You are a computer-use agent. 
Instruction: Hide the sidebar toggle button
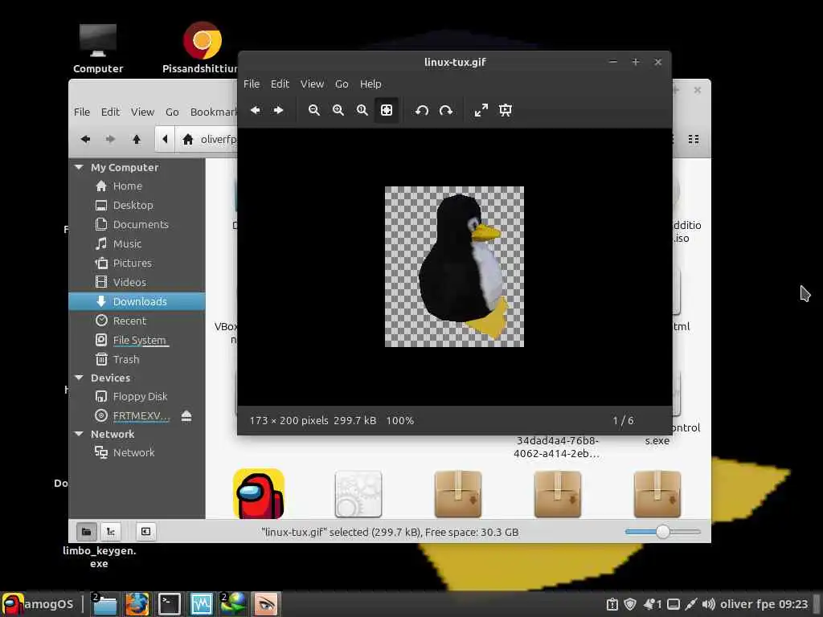tap(146, 532)
